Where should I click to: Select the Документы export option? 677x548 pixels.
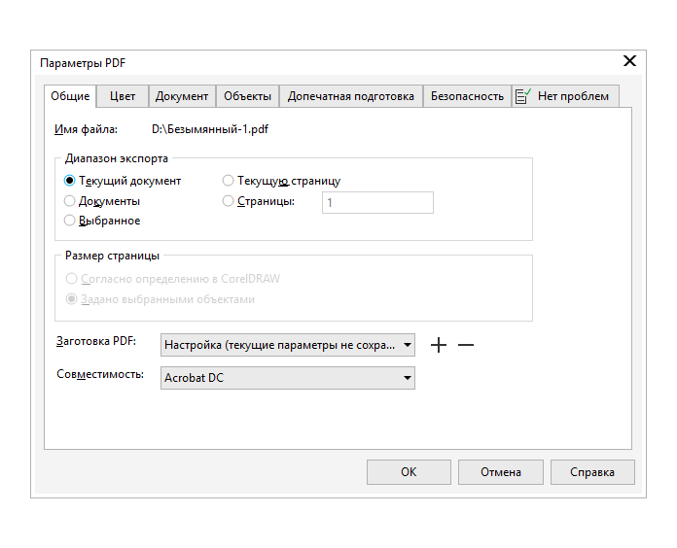coord(70,201)
